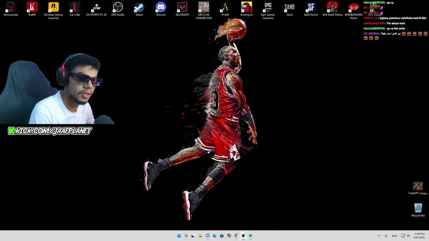The width and height of the screenshot is (429, 241).
Task: Open network settings from the tray
Action: [403, 236]
